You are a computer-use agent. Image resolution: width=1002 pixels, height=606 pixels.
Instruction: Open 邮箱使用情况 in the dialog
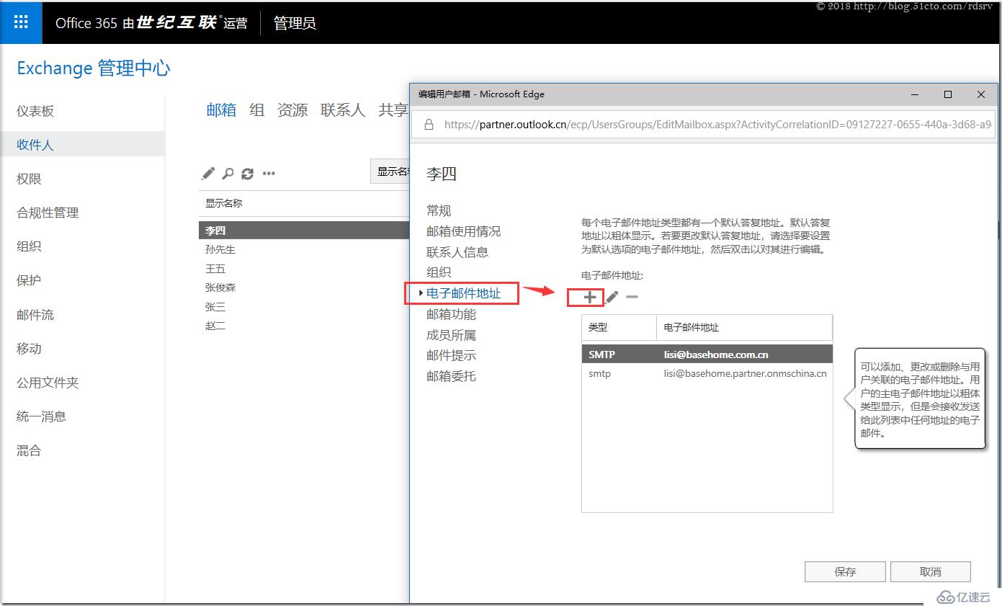pos(463,231)
